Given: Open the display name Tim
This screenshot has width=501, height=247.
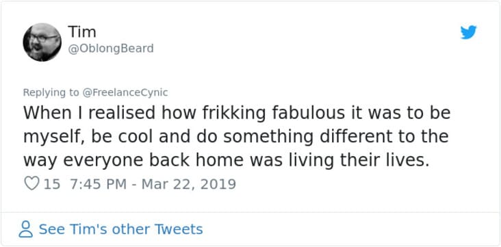Looking at the screenshot, I should (x=82, y=32).
